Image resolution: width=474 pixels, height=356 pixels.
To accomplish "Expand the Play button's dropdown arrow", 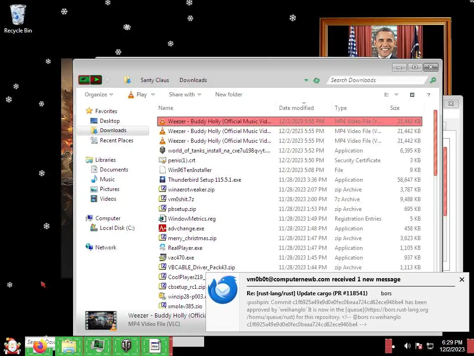I will tap(153, 95).
